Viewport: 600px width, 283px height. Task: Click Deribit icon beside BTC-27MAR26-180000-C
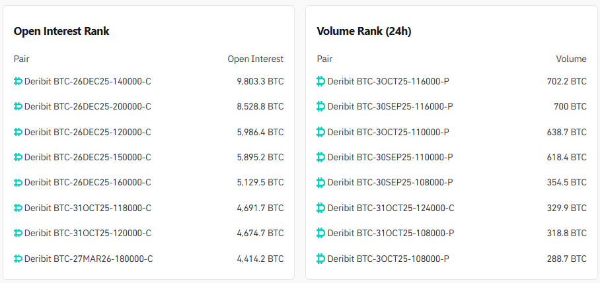tap(18, 259)
